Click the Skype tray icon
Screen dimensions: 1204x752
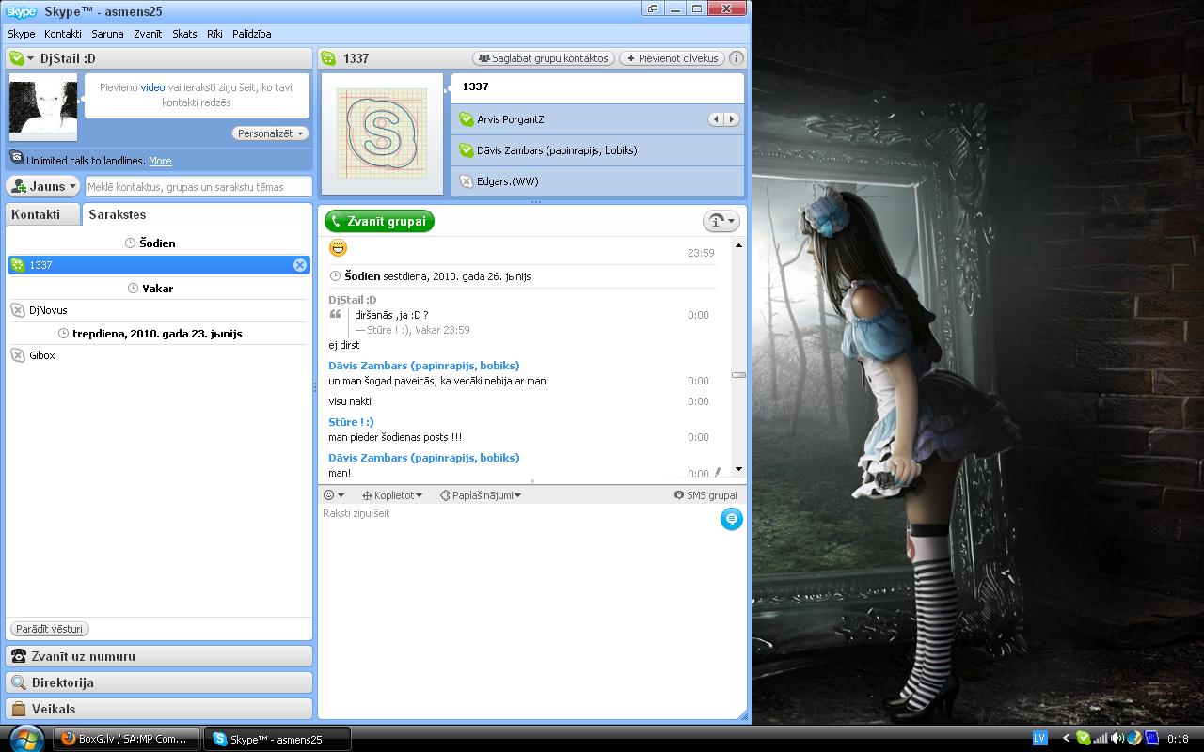tap(1084, 738)
